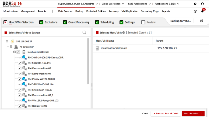Image resolution: width=209 pixels, height=117 pixels.
Task: Click the agent status icon beside bell
Action: (195, 11)
